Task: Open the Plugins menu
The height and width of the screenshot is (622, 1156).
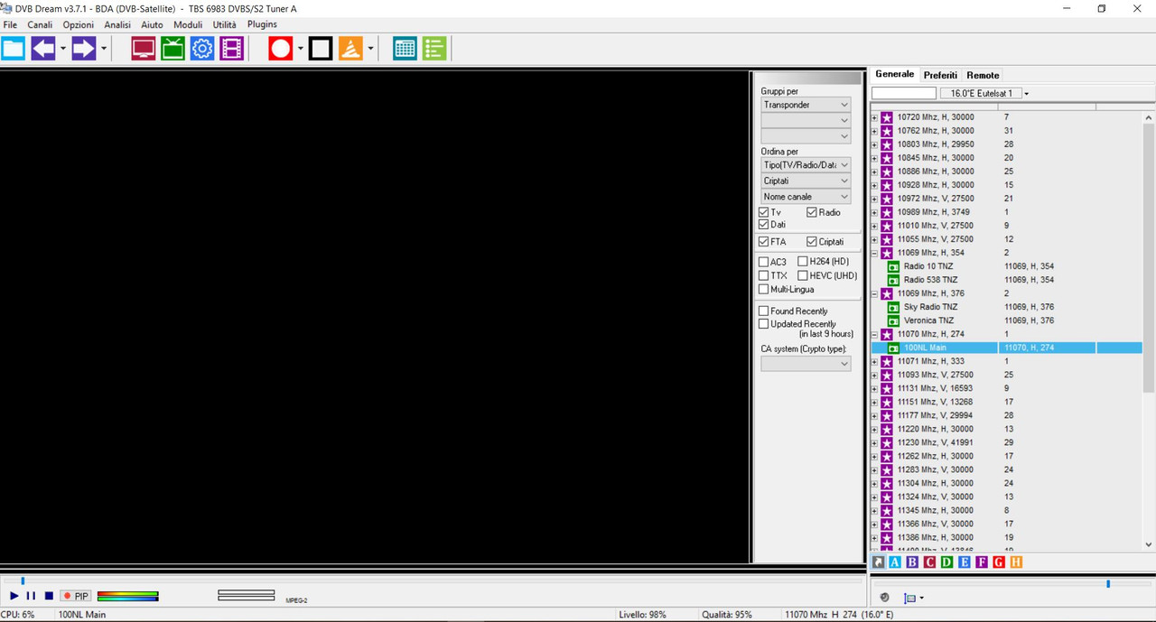Action: tap(262, 24)
